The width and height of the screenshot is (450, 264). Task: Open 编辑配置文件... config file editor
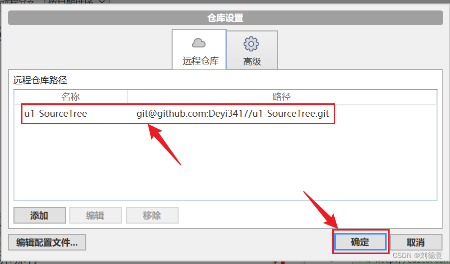click(x=47, y=243)
